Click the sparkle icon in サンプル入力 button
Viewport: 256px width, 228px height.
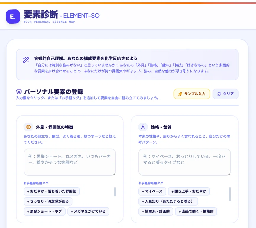[x=180, y=94]
